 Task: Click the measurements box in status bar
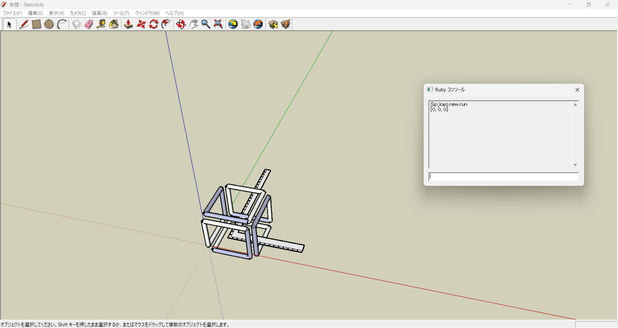596,324
